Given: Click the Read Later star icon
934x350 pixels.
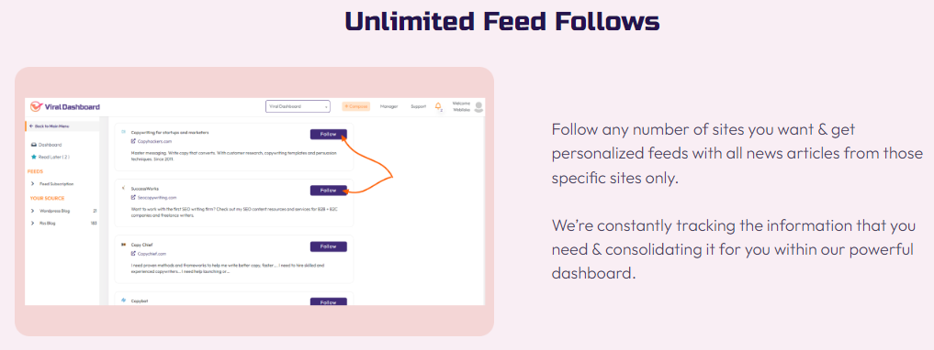Looking at the screenshot, I should coord(33,157).
